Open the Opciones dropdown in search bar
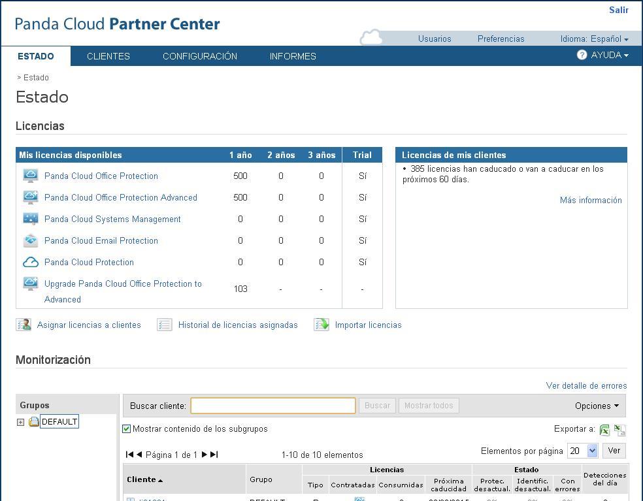Screen dimensions: 643x501 (597, 406)
